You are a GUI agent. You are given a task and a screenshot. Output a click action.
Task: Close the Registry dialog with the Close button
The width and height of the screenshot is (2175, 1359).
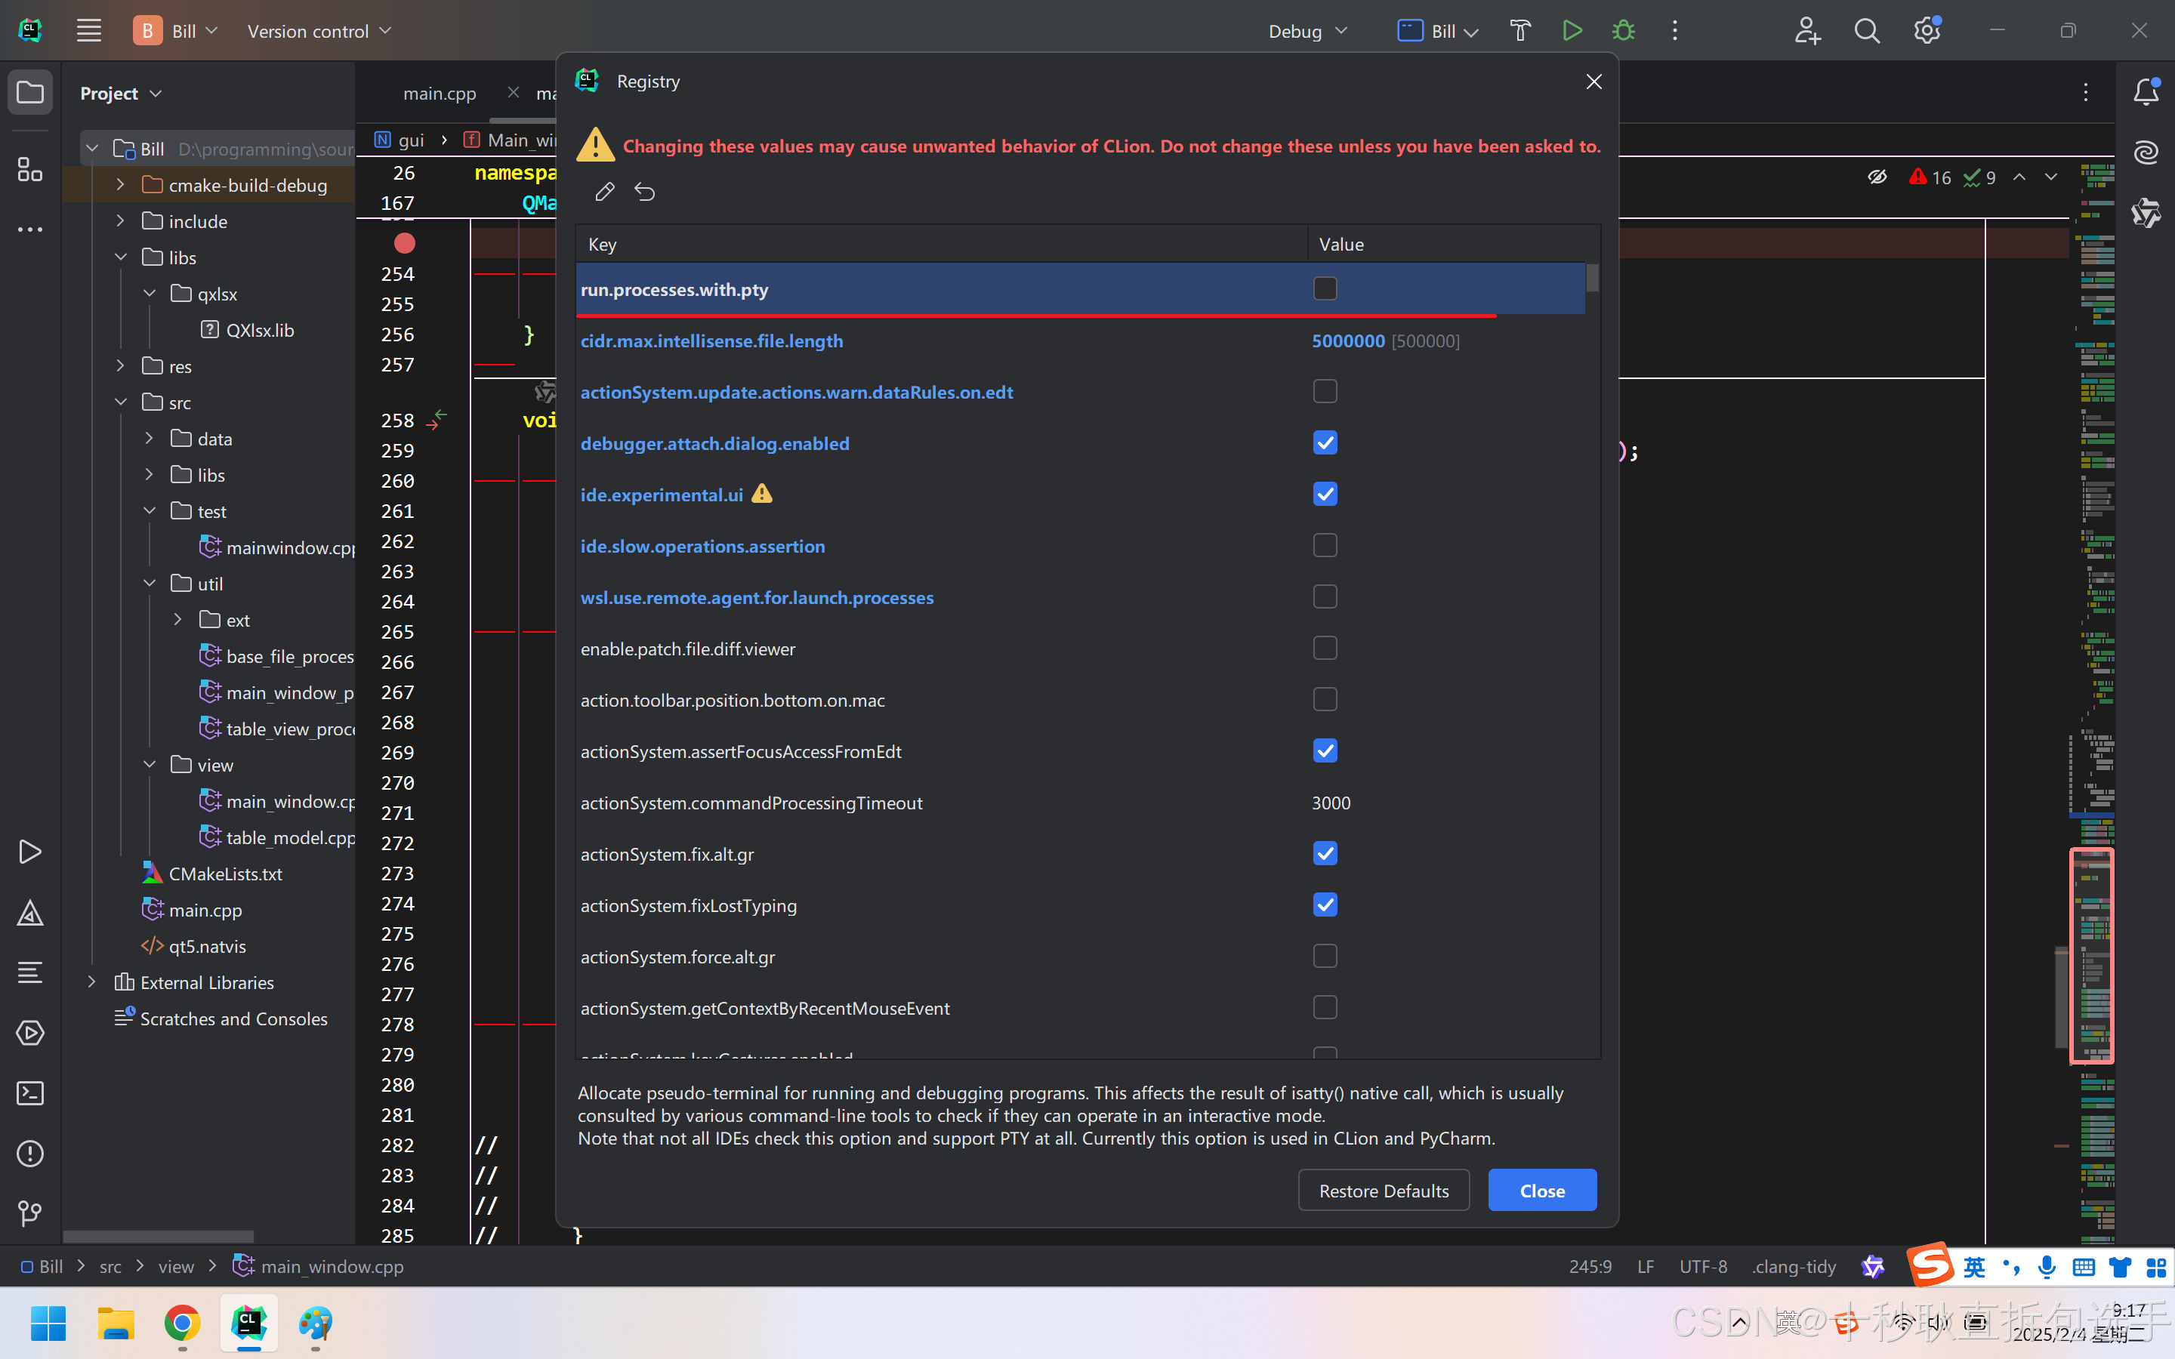pyautogui.click(x=1541, y=1189)
